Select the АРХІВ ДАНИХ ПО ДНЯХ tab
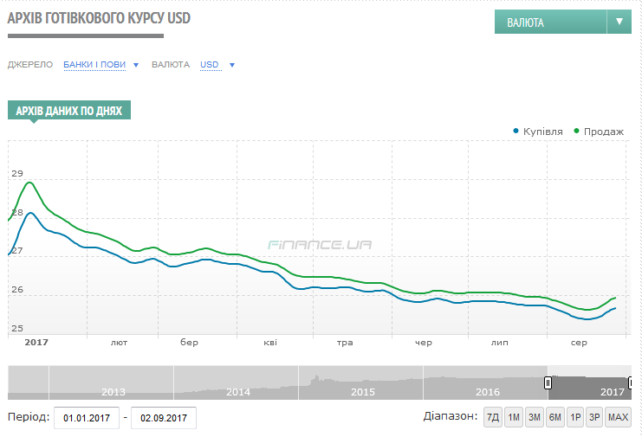The width and height of the screenshot is (642, 437). (69, 112)
